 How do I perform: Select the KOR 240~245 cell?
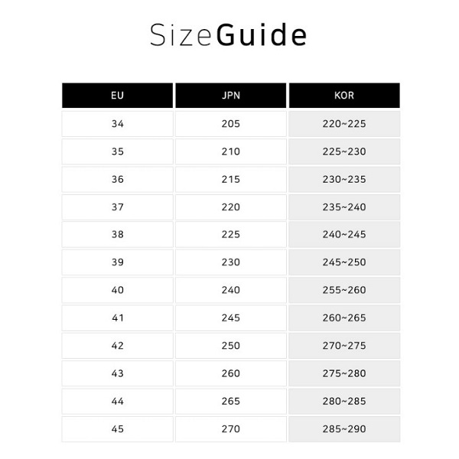tap(344, 235)
